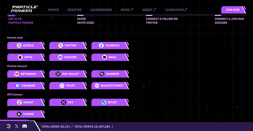Click the Join Now button
253x131 pixels.
click(233, 10)
